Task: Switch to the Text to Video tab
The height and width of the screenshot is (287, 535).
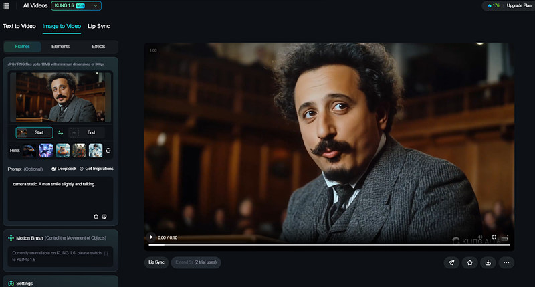Action: (19, 26)
